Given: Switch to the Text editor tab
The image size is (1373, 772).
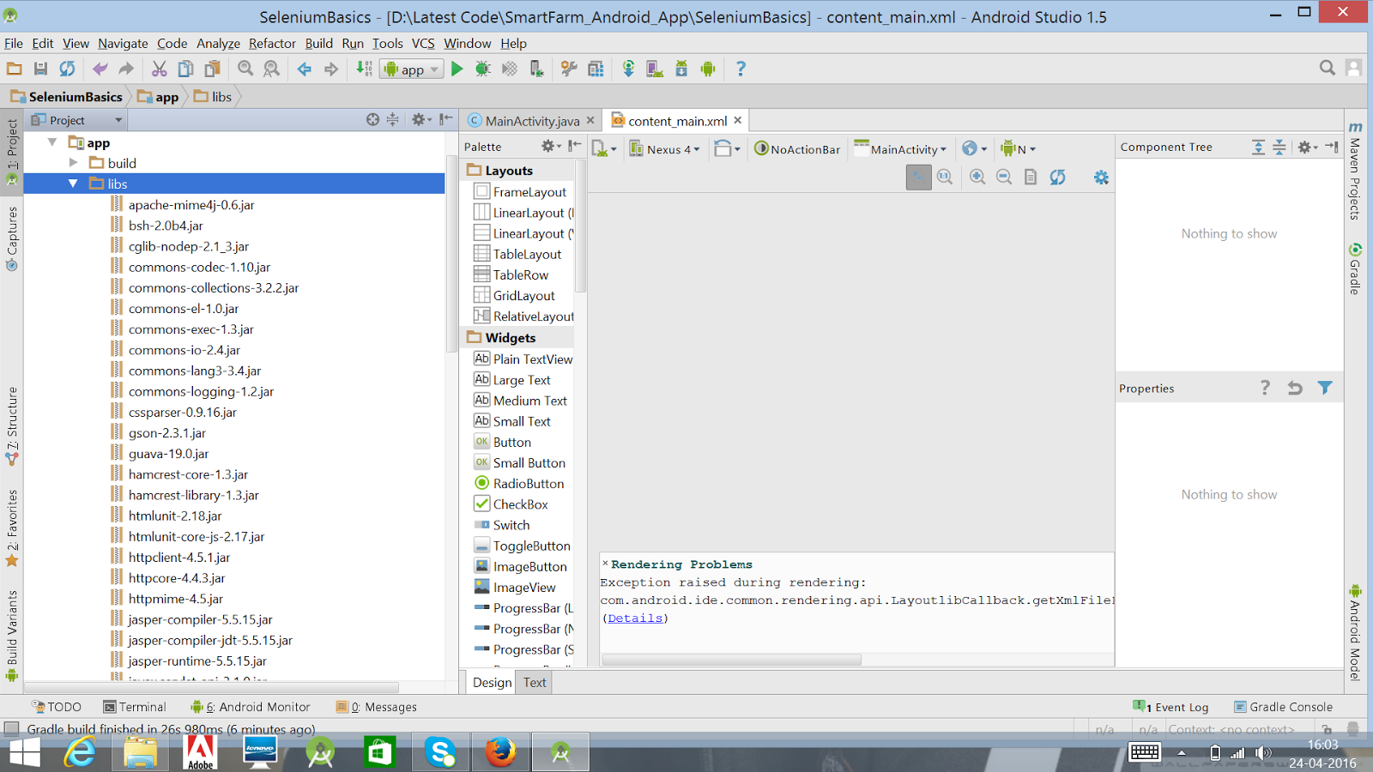Looking at the screenshot, I should [535, 683].
